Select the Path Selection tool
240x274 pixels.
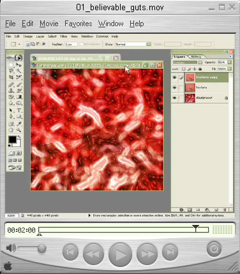pos(11,110)
